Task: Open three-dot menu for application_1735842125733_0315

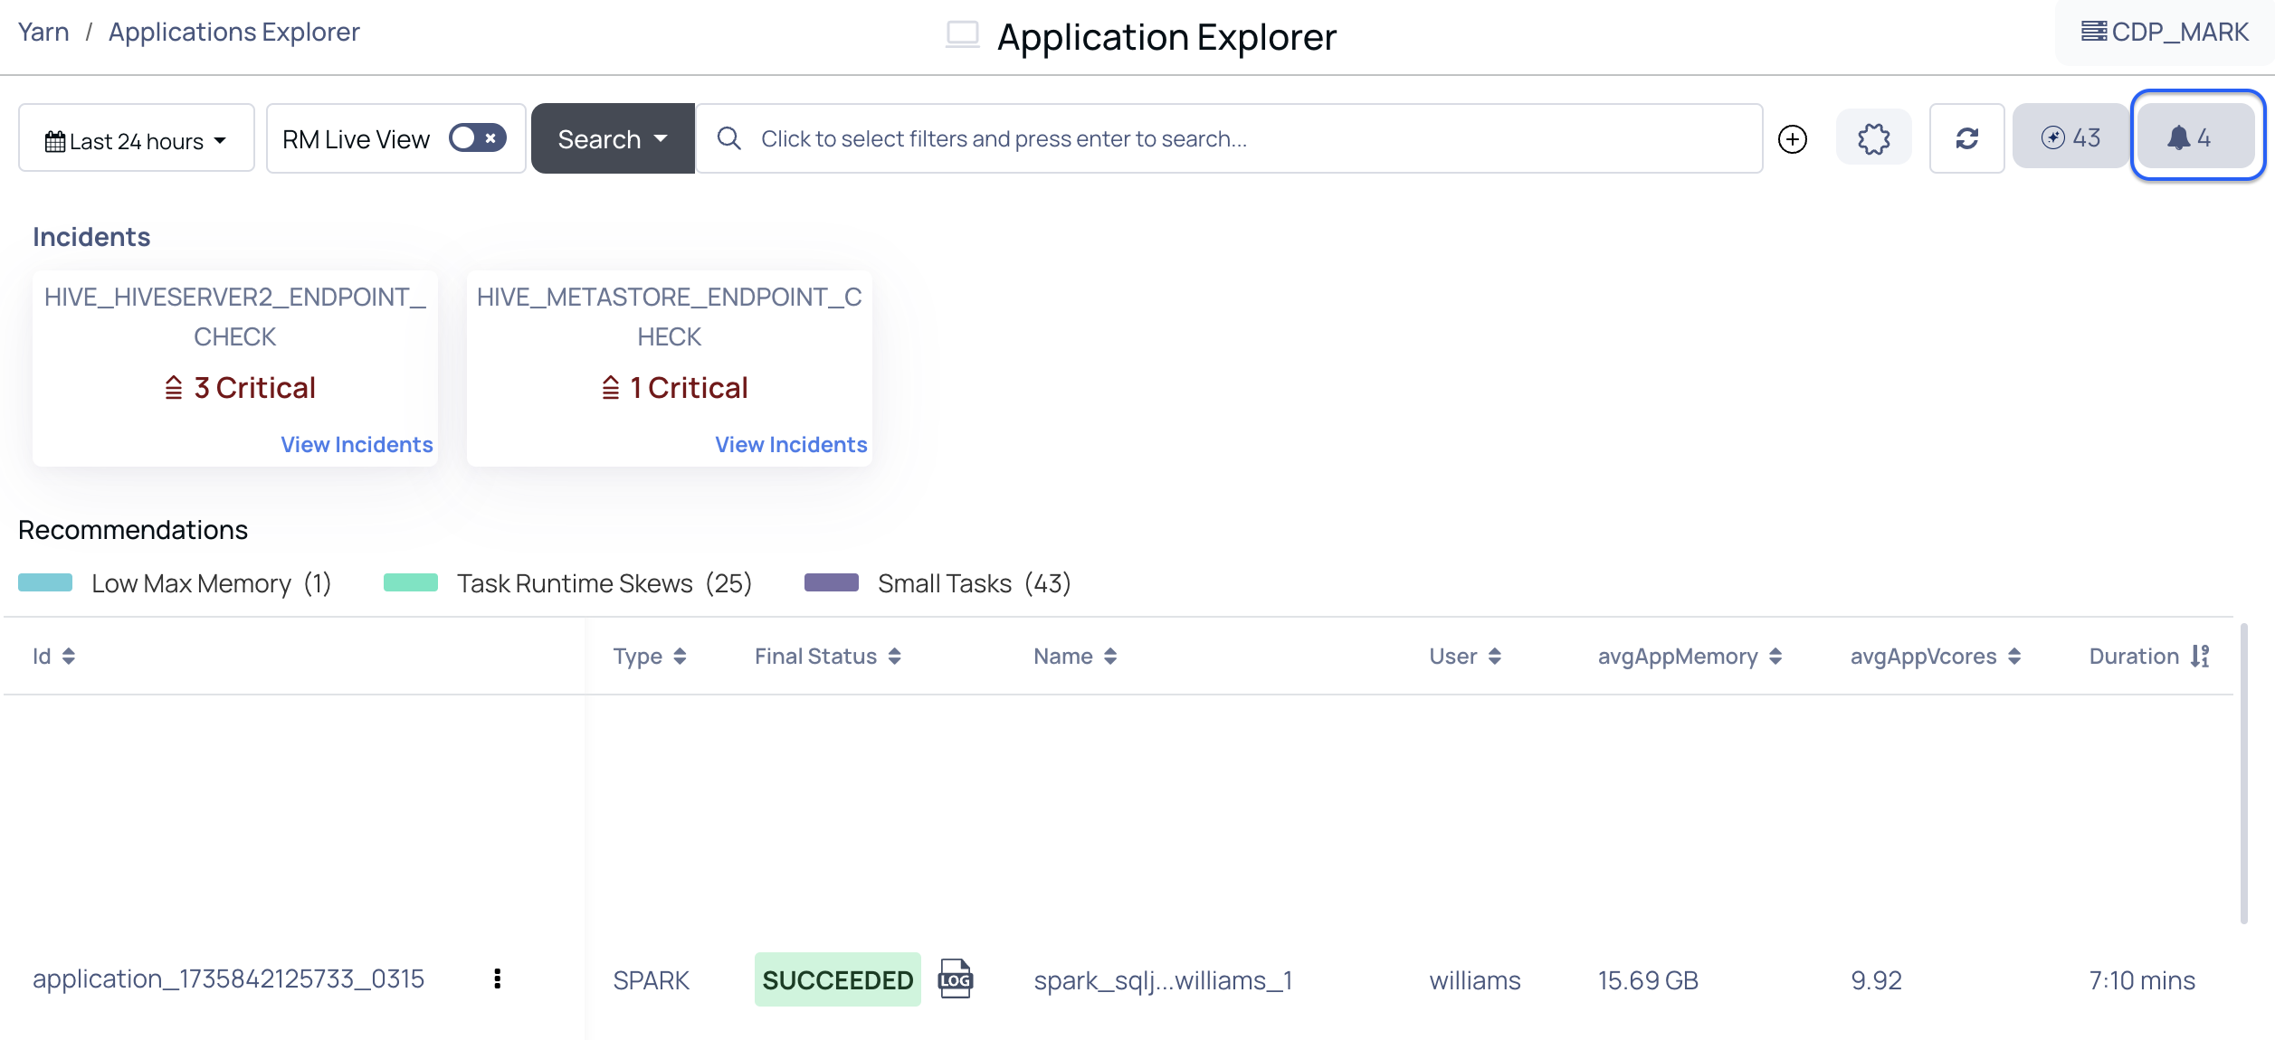Action: click(497, 979)
